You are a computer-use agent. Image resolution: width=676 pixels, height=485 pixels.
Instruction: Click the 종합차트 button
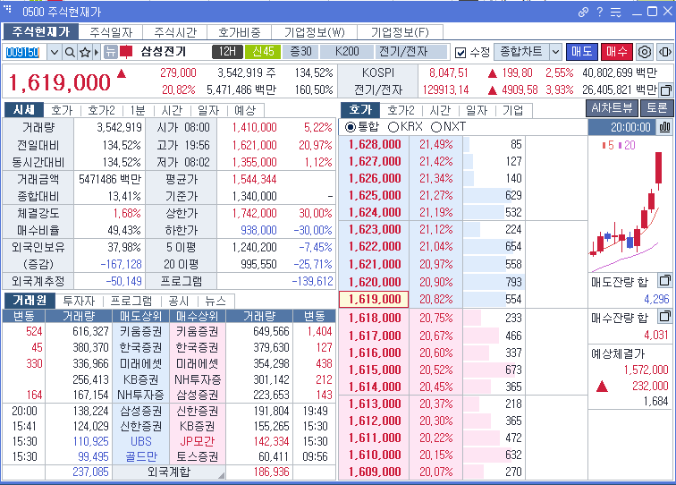tap(521, 52)
